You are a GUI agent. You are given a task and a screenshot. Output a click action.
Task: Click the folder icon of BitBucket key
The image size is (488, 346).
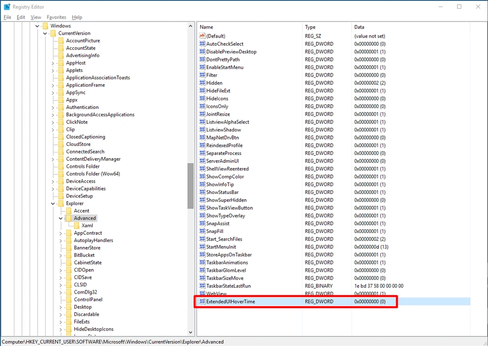(69, 255)
